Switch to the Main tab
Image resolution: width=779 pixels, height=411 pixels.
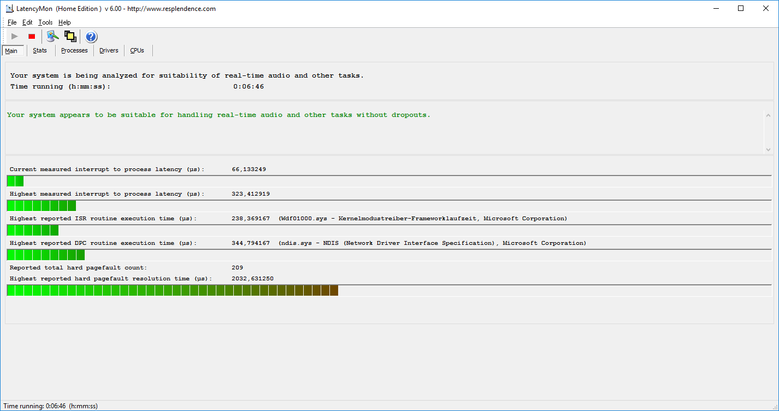point(13,50)
